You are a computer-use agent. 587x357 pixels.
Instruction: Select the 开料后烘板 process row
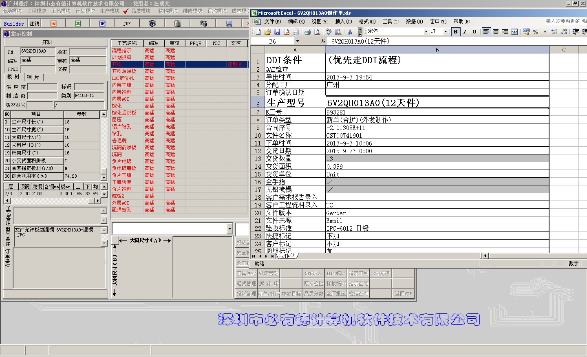179,71
